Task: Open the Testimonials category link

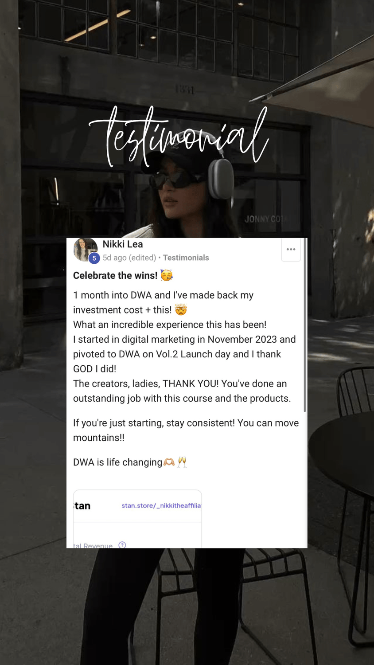Action: click(x=186, y=258)
